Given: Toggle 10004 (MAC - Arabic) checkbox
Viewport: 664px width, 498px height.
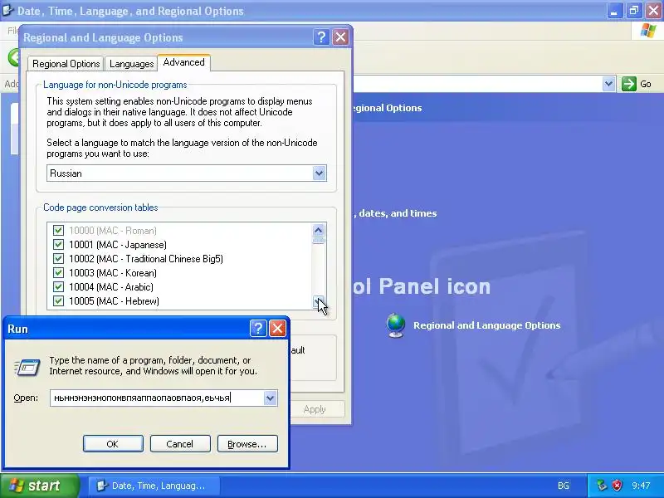Looking at the screenshot, I should click(58, 286).
